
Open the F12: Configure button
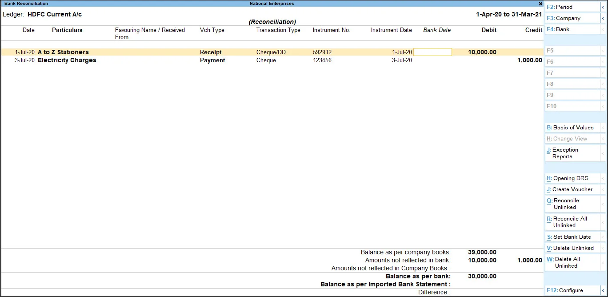click(x=572, y=290)
